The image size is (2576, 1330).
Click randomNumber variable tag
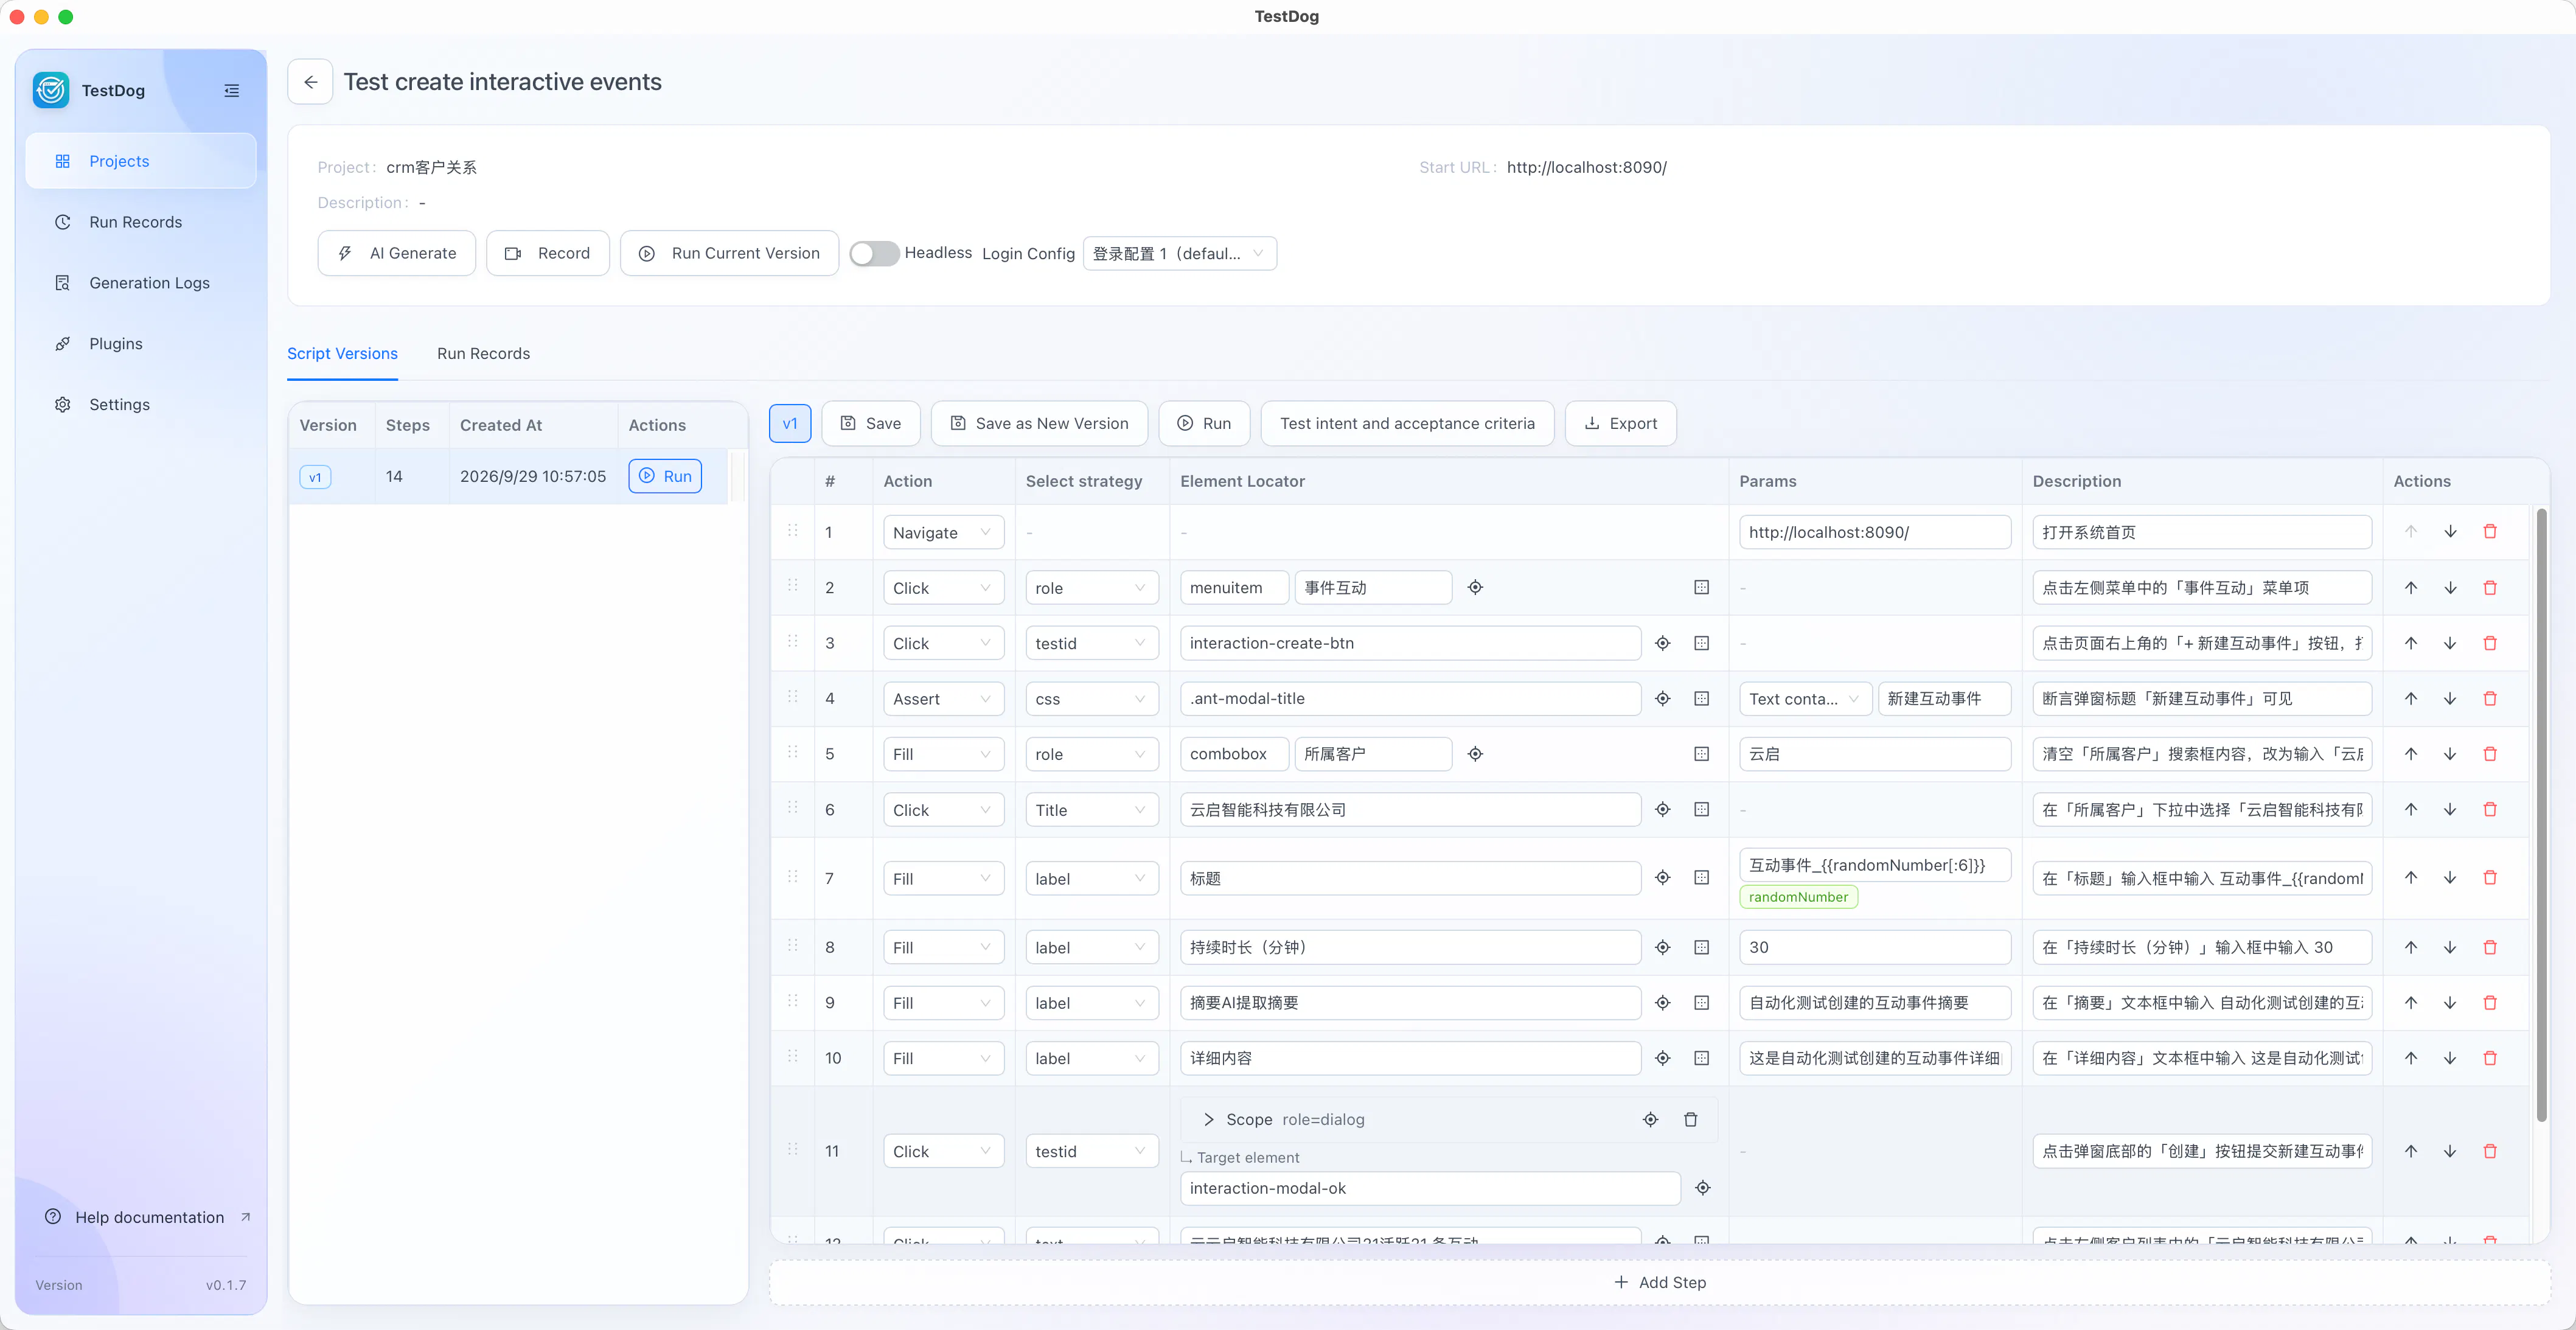coord(1798,897)
